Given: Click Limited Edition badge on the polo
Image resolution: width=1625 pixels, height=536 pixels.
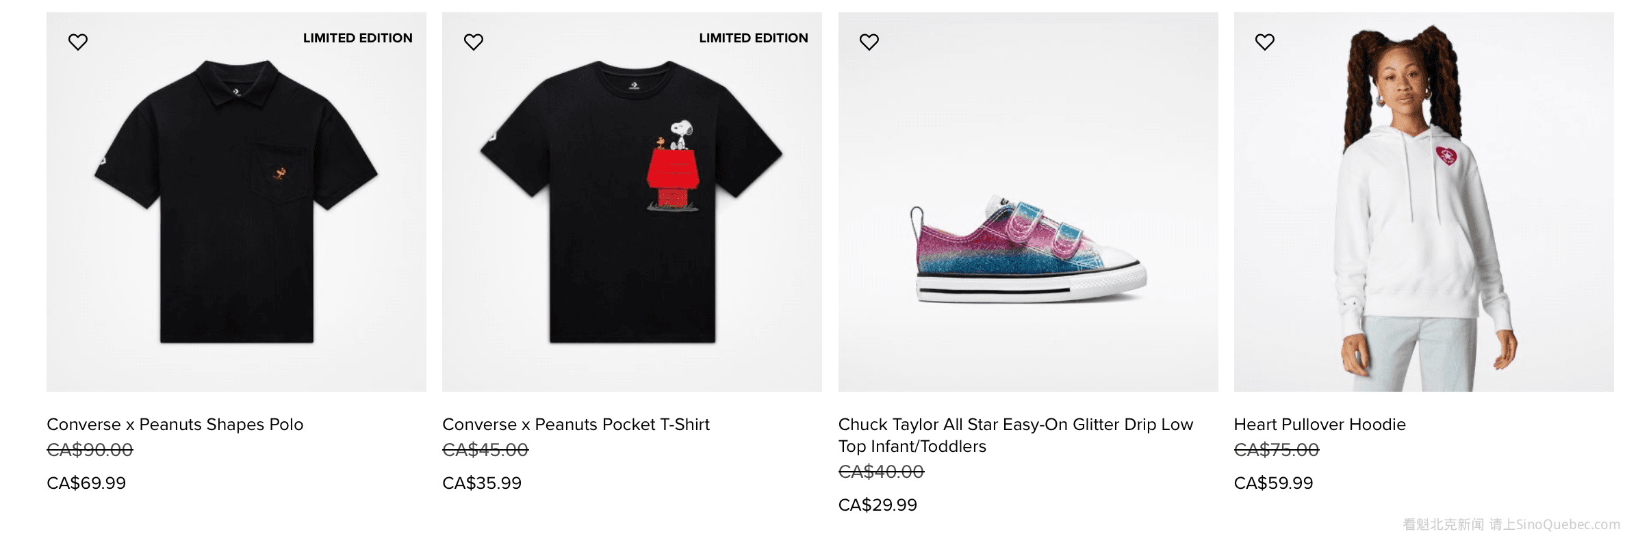Looking at the screenshot, I should (x=357, y=38).
